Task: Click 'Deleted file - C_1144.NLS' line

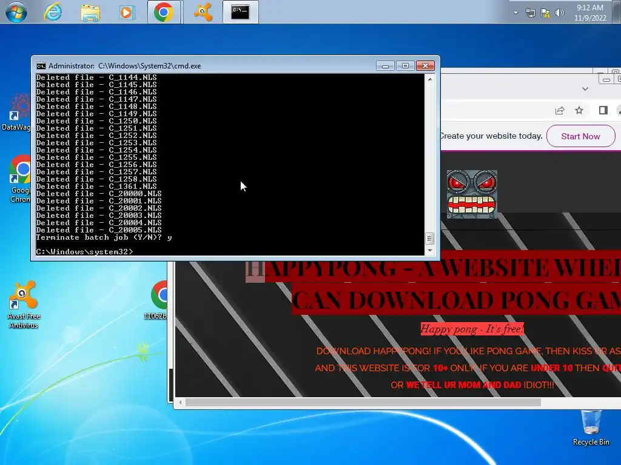Action: tap(96, 77)
